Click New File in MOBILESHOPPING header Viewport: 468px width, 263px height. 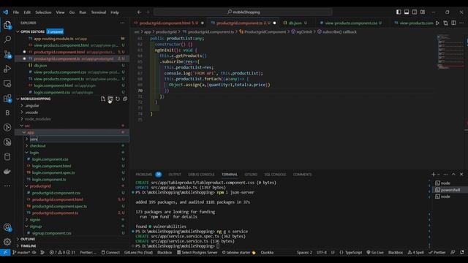click(x=103, y=99)
